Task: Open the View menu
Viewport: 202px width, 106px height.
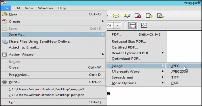Action: point(29,8)
